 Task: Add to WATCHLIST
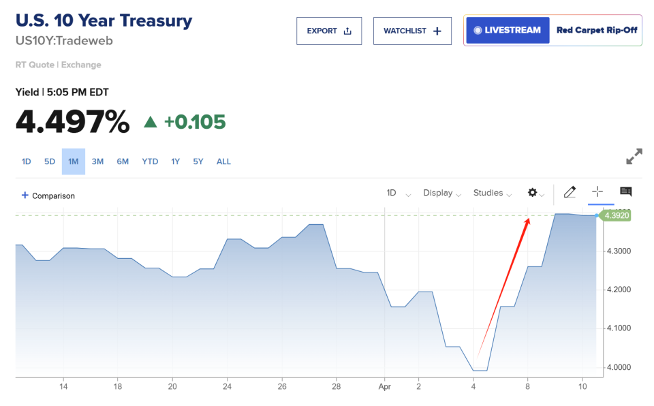pyautogui.click(x=412, y=31)
